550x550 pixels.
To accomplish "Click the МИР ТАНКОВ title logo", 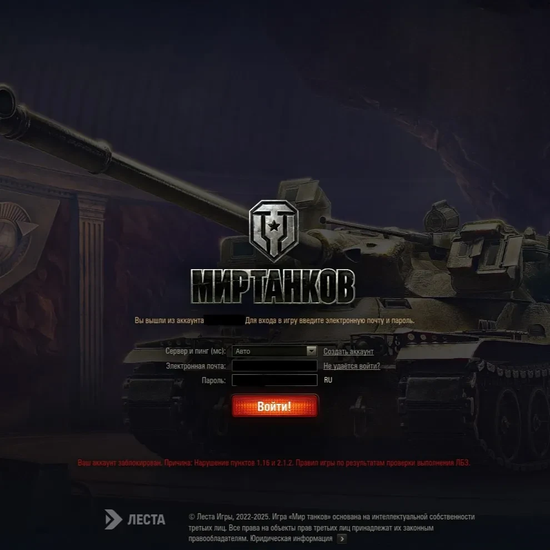I will click(x=273, y=286).
